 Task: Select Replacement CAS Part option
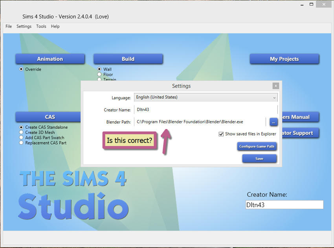tap(21, 143)
